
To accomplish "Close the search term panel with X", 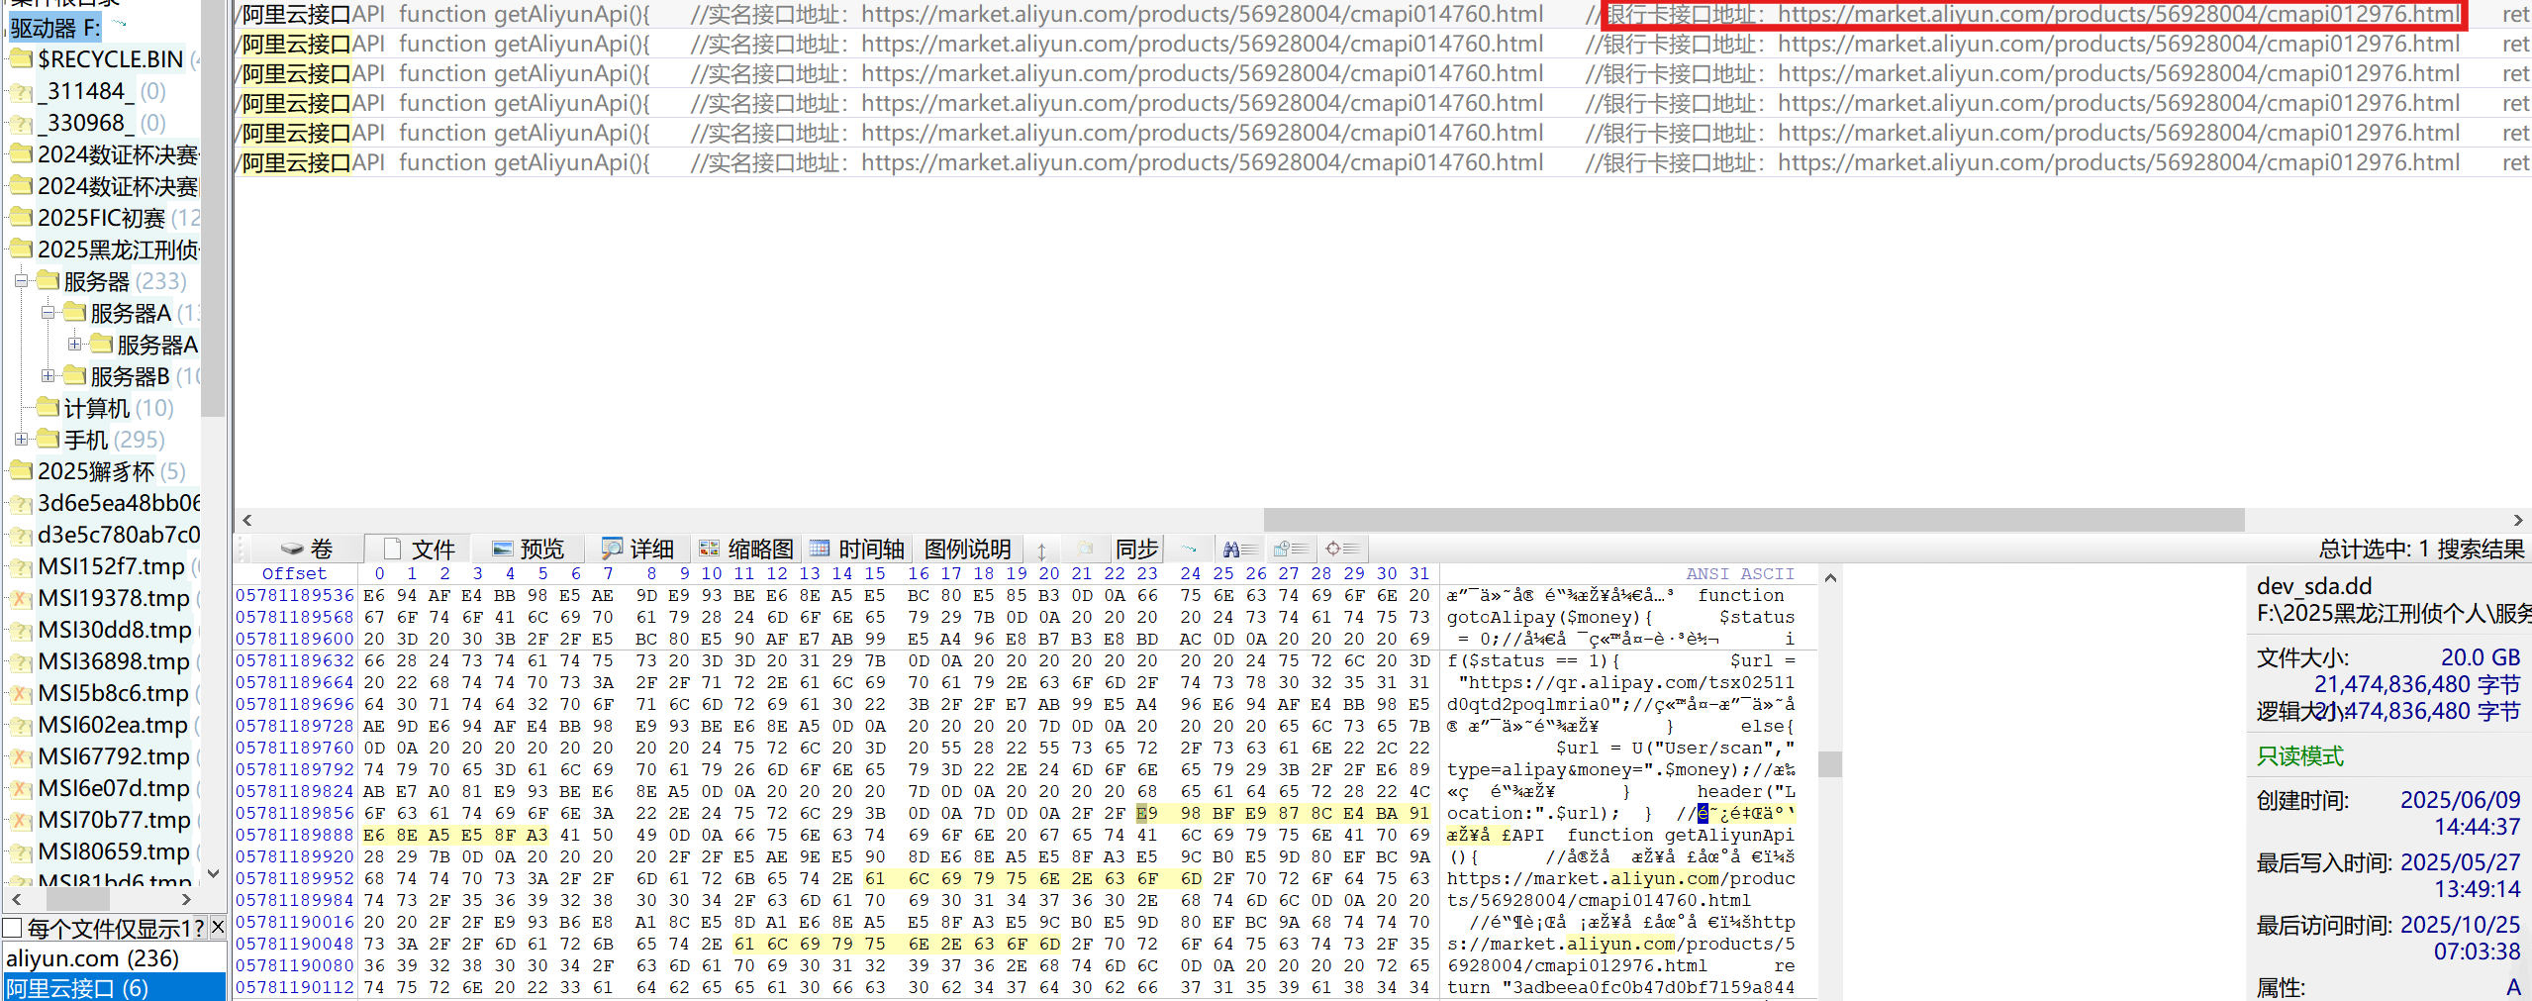I will 218,927.
